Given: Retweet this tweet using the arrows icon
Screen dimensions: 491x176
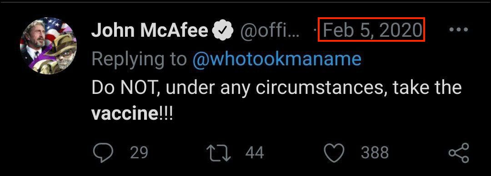Looking at the screenshot, I should coord(219,153).
